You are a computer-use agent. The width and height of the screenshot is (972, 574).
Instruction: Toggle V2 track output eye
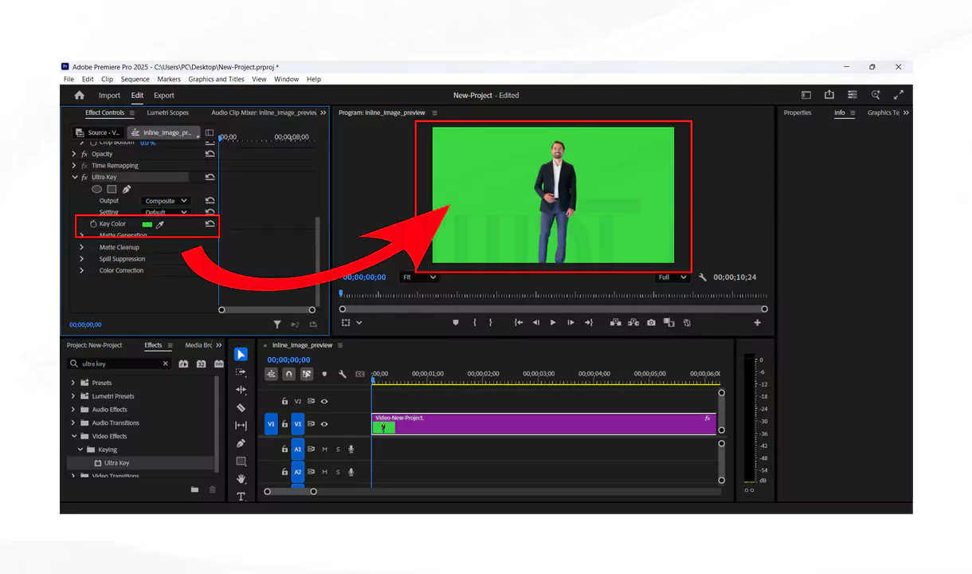[x=324, y=401]
